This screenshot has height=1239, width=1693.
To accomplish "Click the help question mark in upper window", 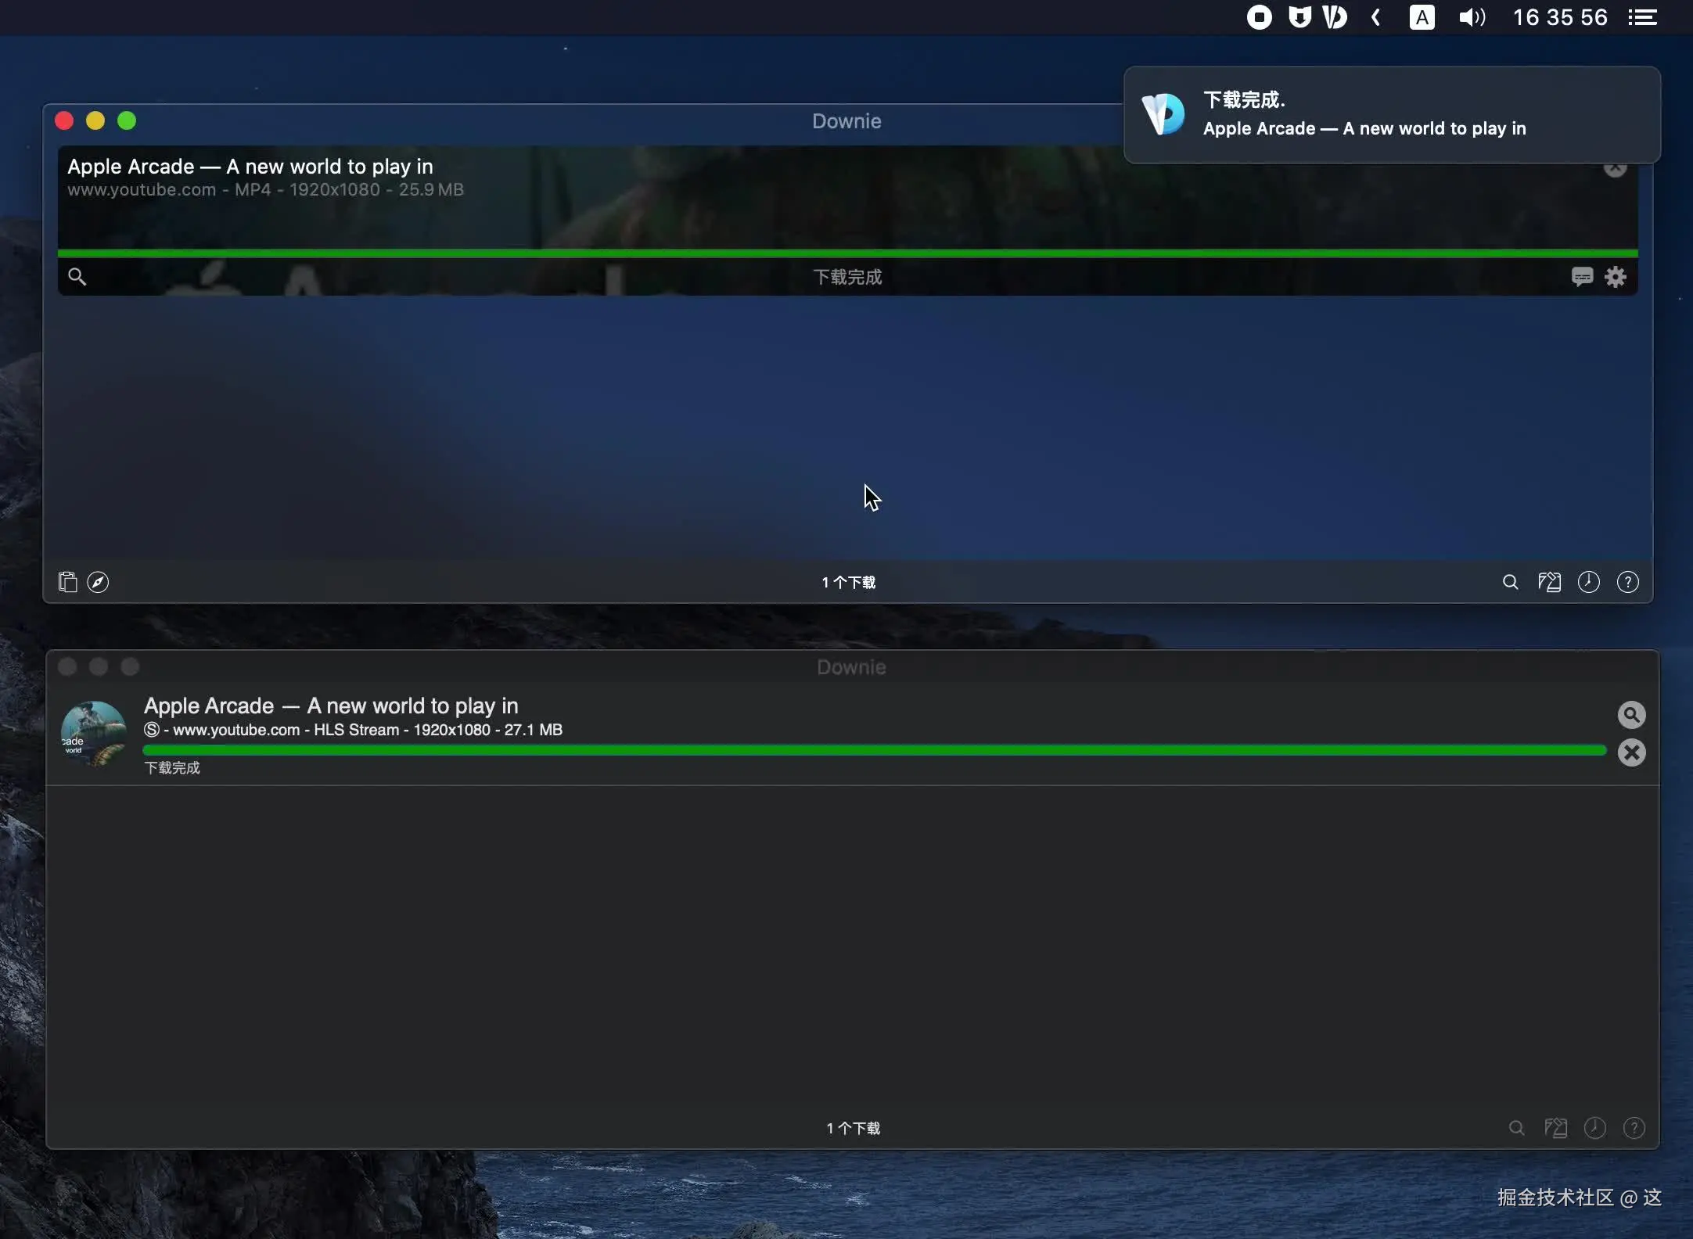I will pyautogui.click(x=1627, y=582).
